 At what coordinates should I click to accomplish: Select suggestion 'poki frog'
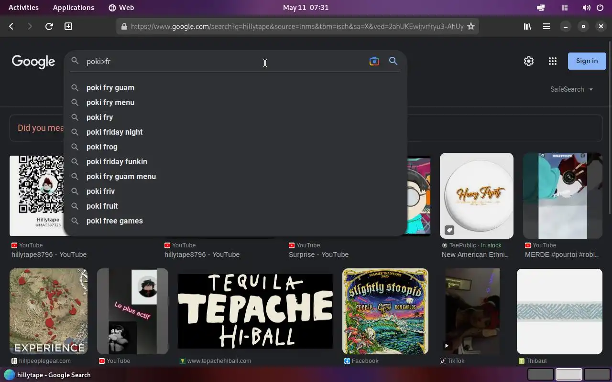[235, 147]
